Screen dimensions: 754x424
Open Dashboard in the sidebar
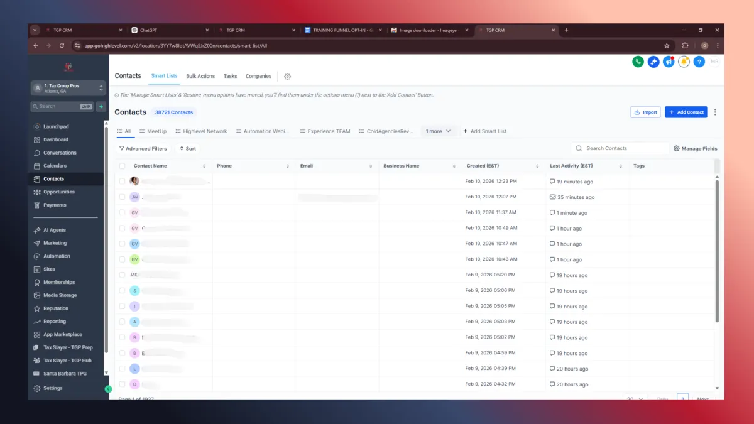coord(56,139)
